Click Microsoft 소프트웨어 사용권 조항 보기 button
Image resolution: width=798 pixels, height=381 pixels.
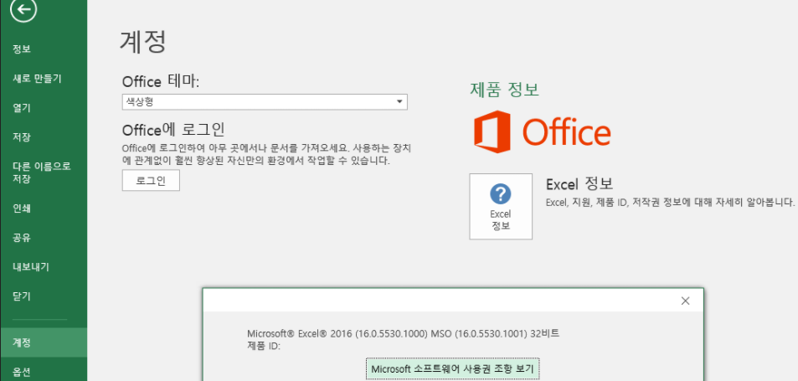tap(453, 369)
